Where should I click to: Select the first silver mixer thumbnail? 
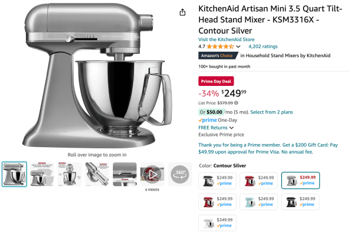14,174
